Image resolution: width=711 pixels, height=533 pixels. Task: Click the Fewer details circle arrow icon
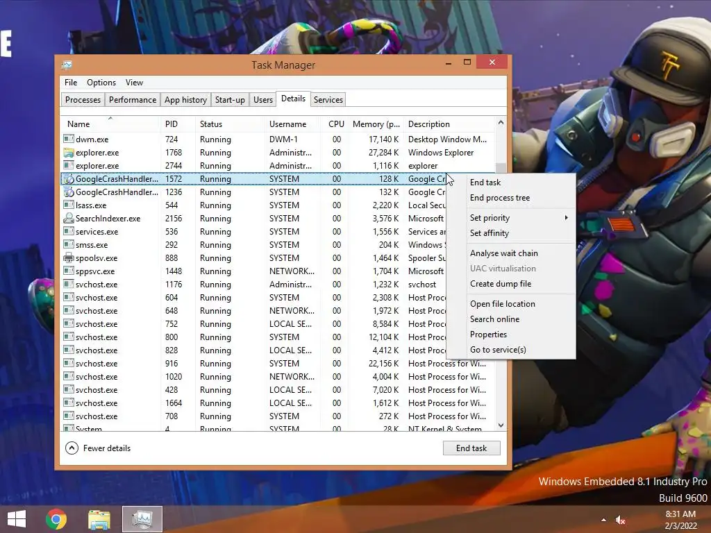(72, 448)
